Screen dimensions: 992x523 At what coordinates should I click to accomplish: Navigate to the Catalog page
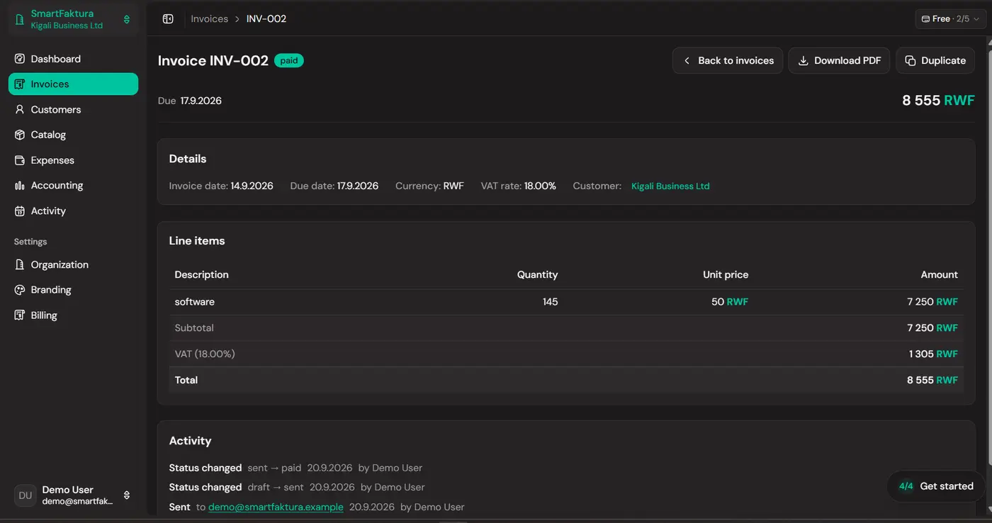point(73,135)
